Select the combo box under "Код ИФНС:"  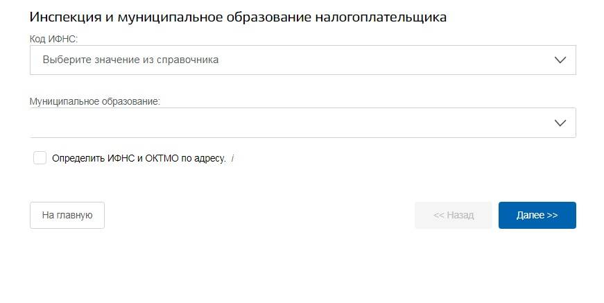(302, 60)
